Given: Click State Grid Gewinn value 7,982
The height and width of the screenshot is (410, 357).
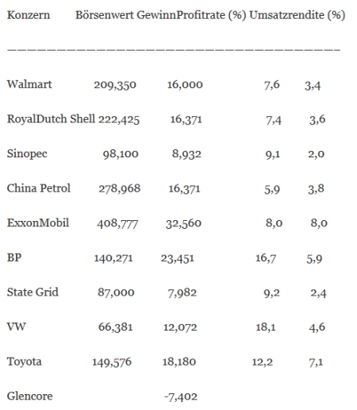Looking at the screenshot, I should (x=182, y=293).
